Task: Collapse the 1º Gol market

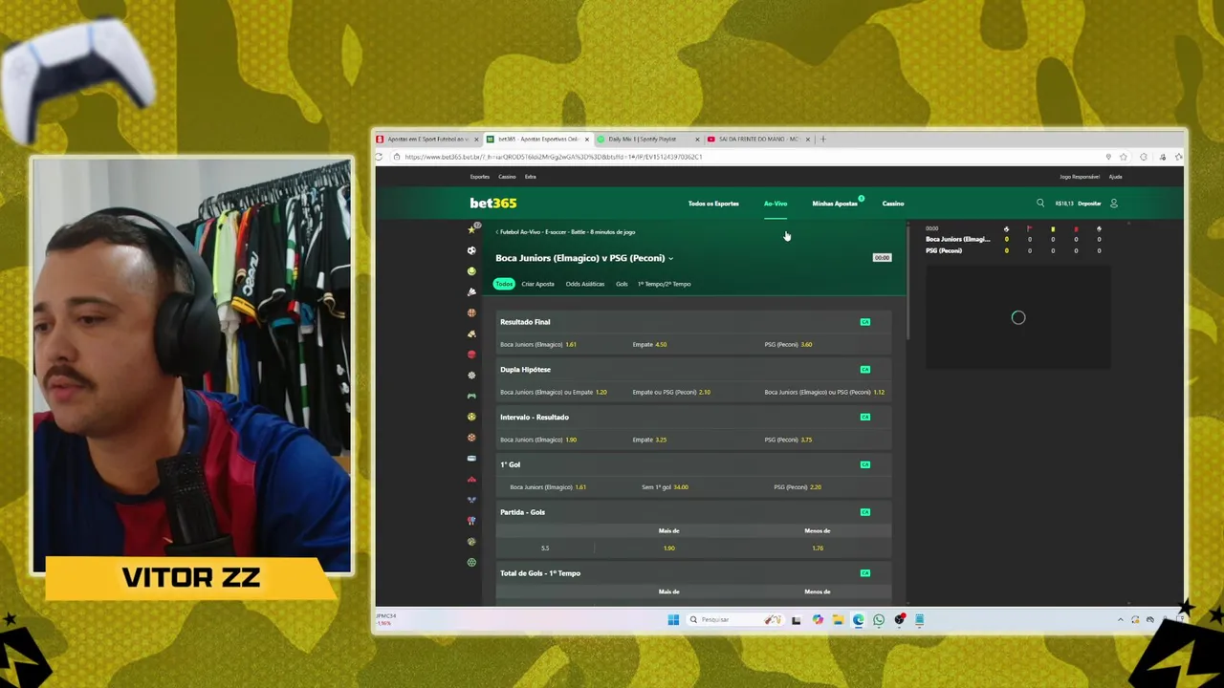Action: (x=693, y=464)
